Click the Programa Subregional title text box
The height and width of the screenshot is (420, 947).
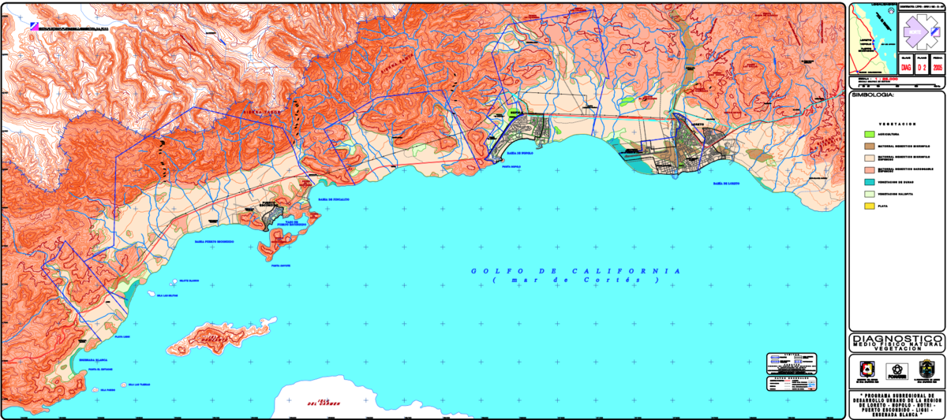tap(896, 402)
